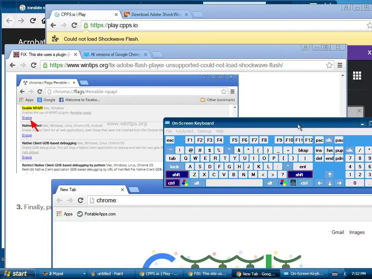Click the psc print screen key
This screenshot has width=372, height=279.
pyautogui.click(x=319, y=140)
